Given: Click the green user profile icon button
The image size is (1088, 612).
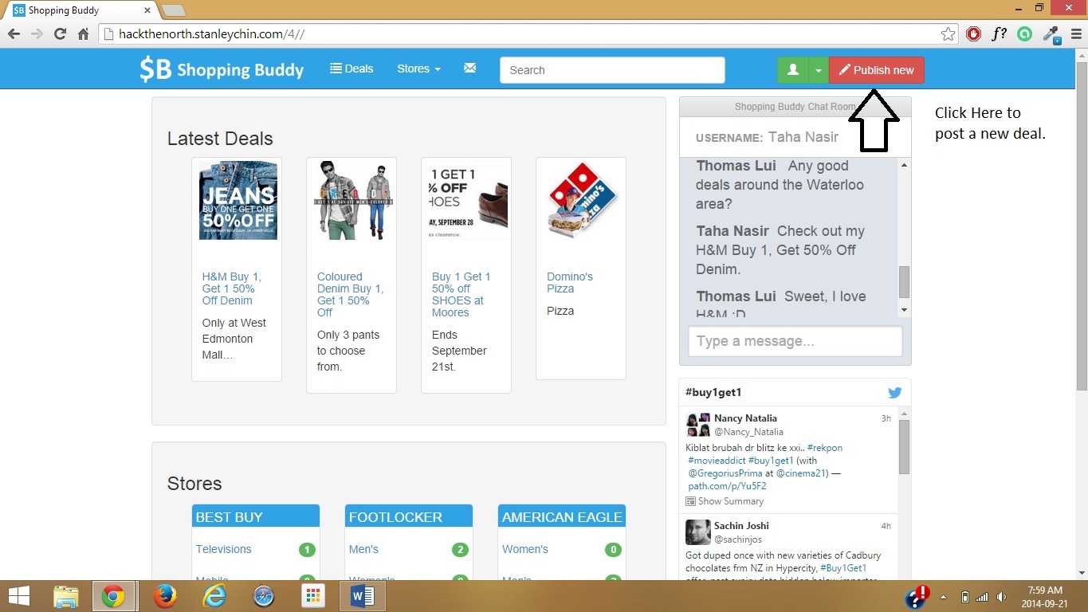Looking at the screenshot, I should 793,70.
